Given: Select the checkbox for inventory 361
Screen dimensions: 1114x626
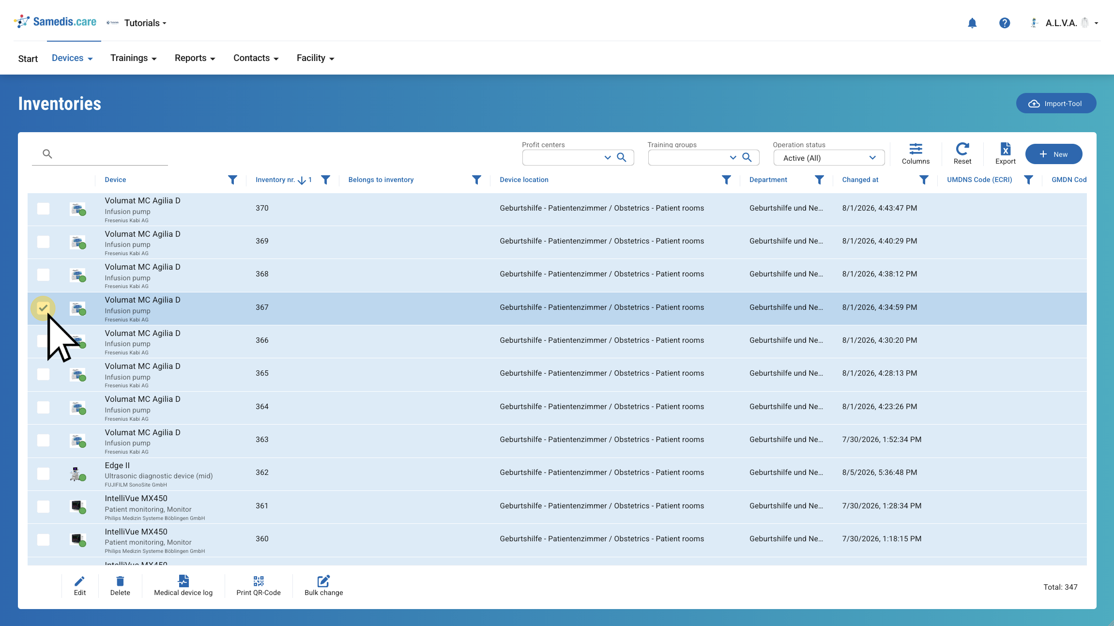Looking at the screenshot, I should (43, 506).
